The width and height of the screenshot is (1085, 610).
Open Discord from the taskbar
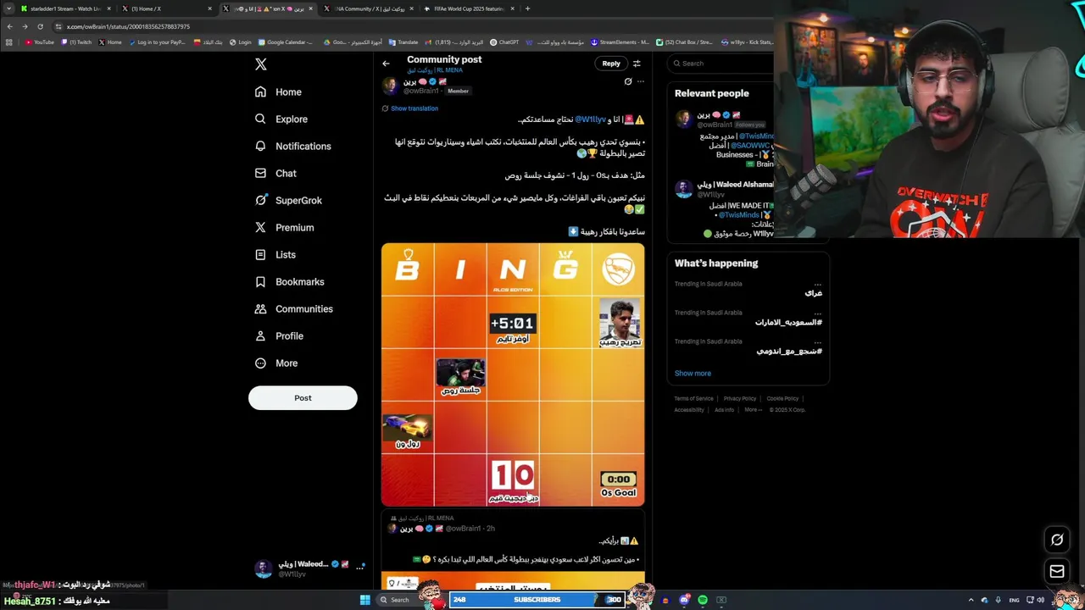coord(684,600)
